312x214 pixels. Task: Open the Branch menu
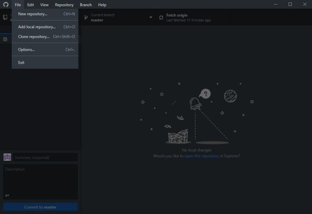tap(86, 5)
